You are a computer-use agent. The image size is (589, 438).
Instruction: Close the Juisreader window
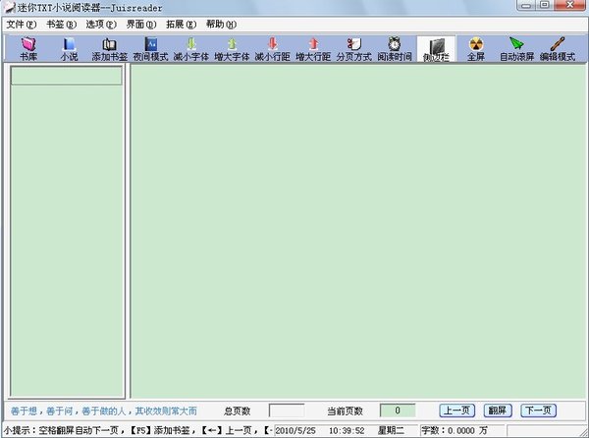(x=569, y=5)
